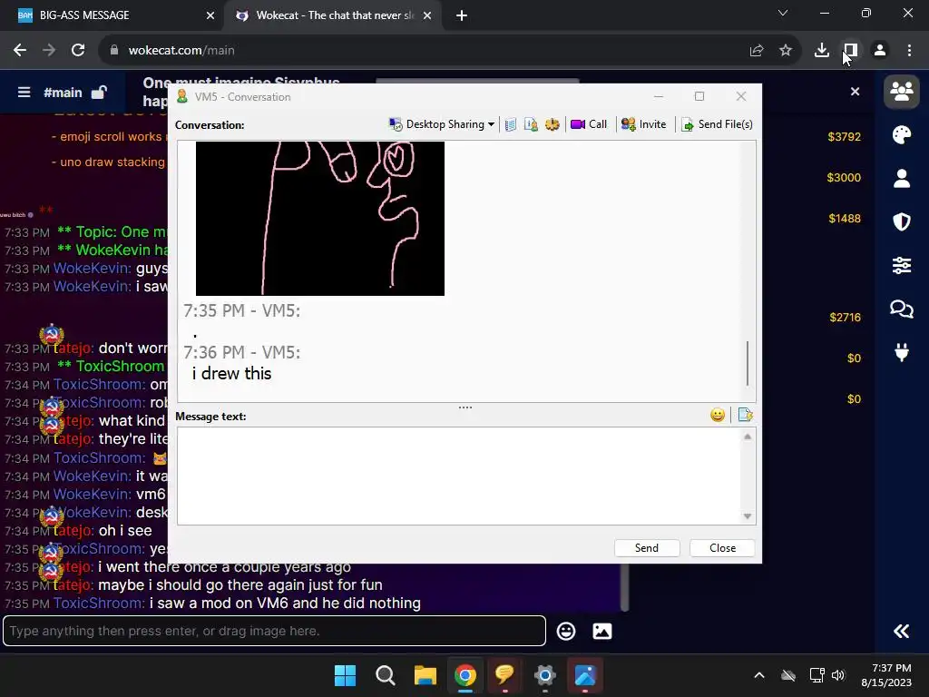Show hidden tray icons chevron
The width and height of the screenshot is (929, 697).
pos(759,675)
